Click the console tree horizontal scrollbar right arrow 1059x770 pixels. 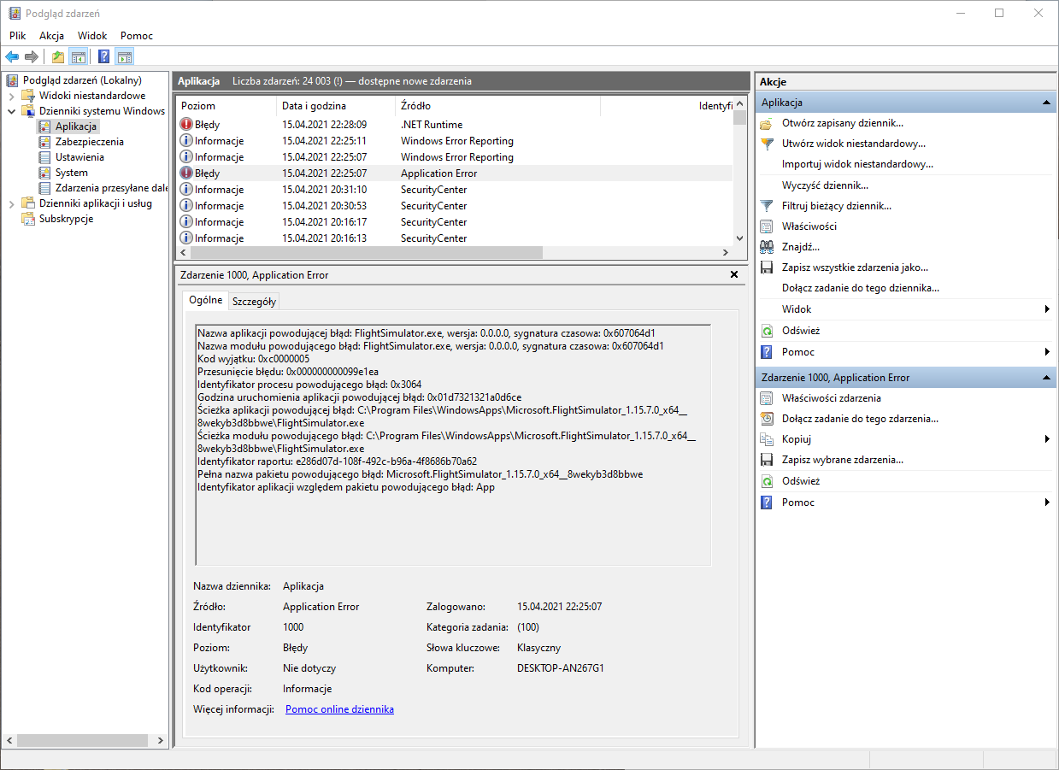[161, 740]
